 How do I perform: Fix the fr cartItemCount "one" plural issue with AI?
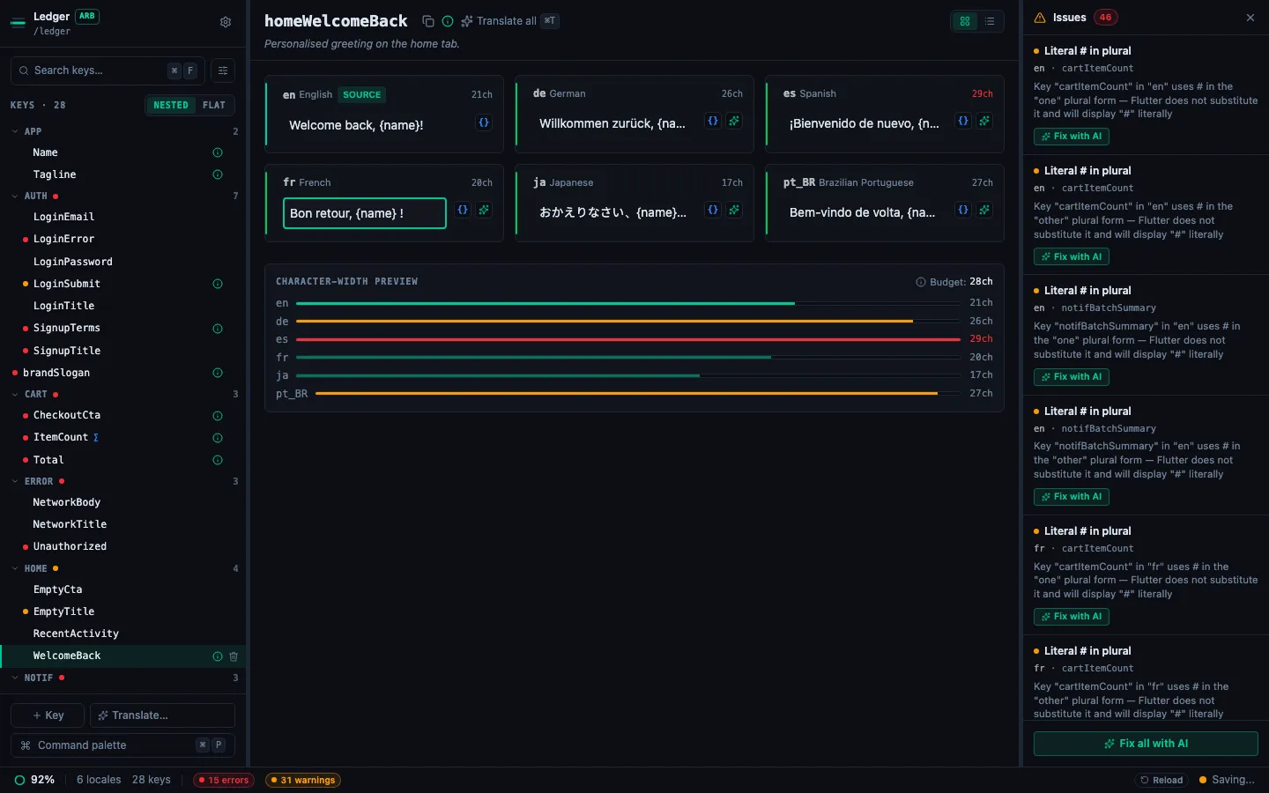1072,617
